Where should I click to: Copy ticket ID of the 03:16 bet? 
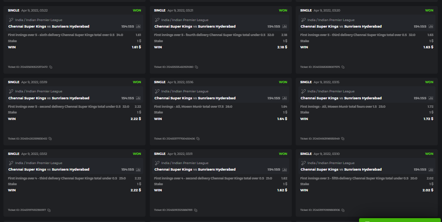(198, 139)
